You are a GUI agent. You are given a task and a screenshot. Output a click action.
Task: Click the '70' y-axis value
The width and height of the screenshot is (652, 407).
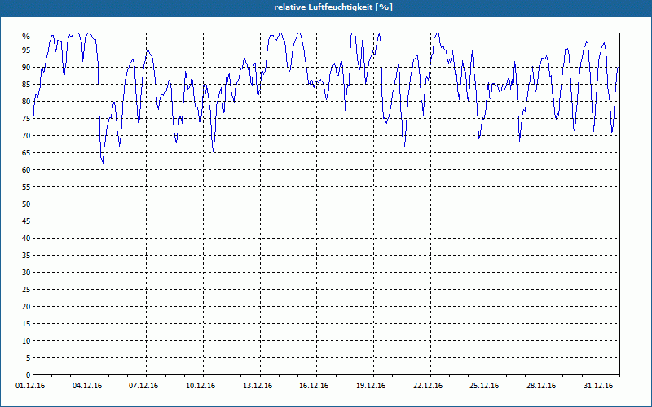coord(26,136)
